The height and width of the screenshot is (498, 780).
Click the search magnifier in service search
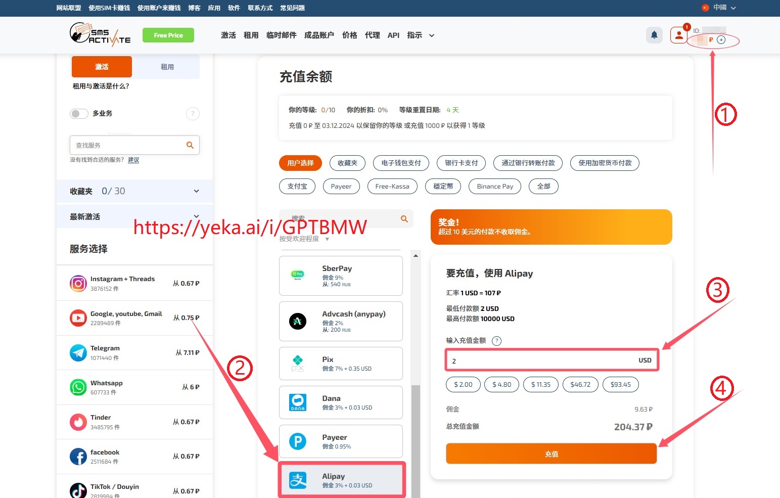pos(190,145)
